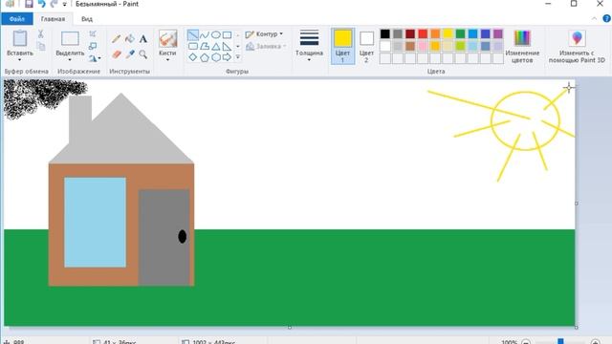Click the Кисти brush button
Viewport: 612px width, 344px height.
(x=168, y=42)
